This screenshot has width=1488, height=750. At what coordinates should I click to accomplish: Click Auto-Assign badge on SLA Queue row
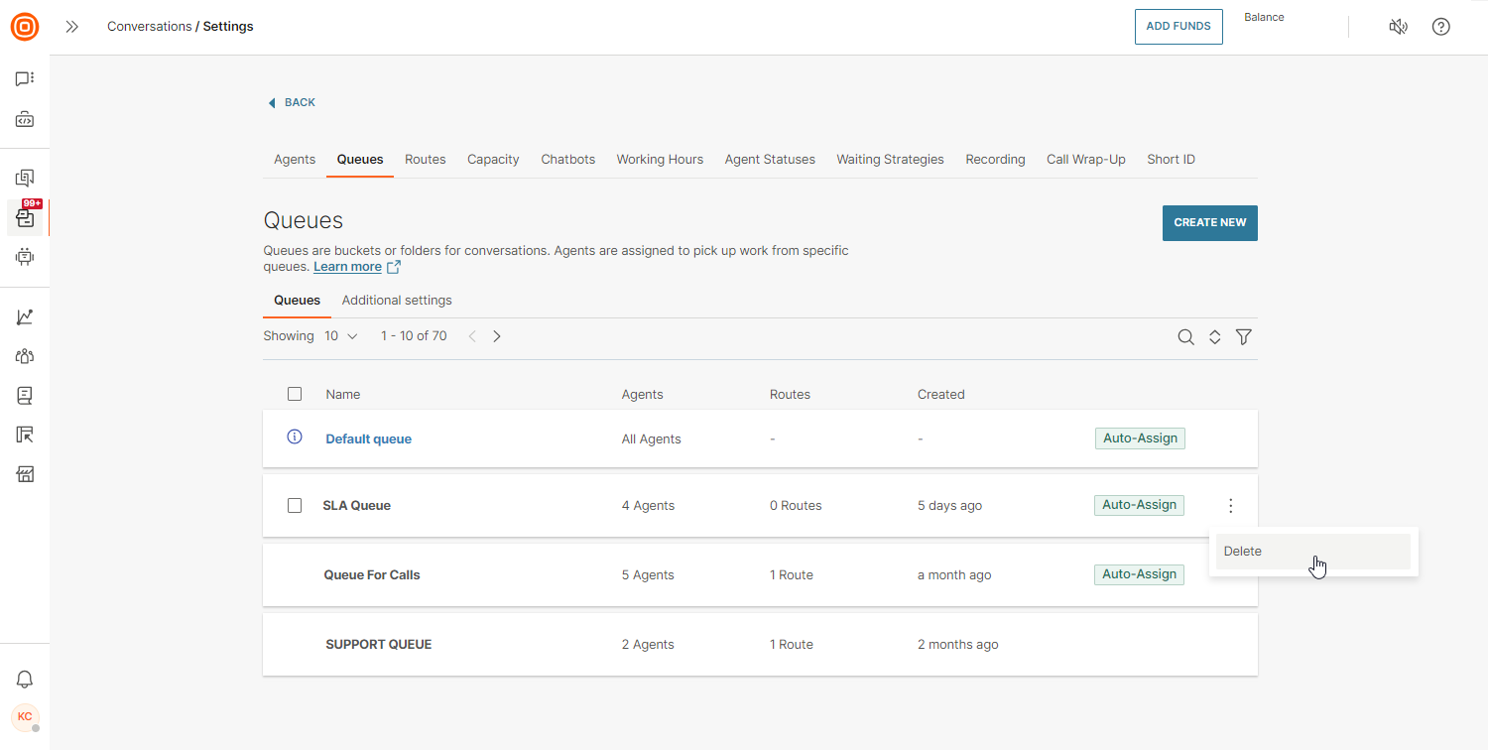(1139, 505)
